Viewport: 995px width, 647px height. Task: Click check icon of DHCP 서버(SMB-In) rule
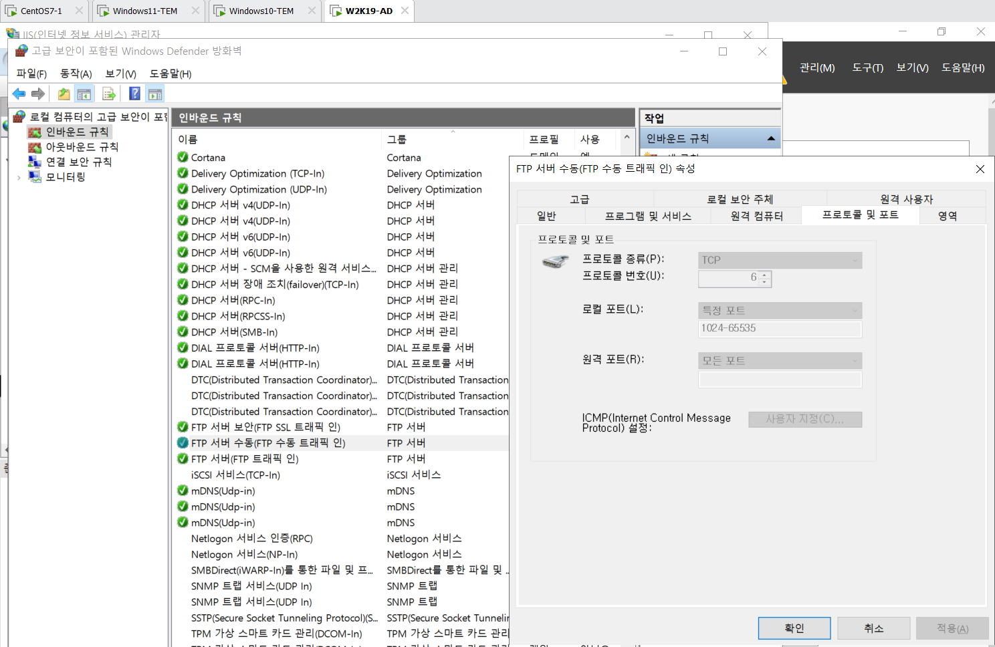point(183,332)
